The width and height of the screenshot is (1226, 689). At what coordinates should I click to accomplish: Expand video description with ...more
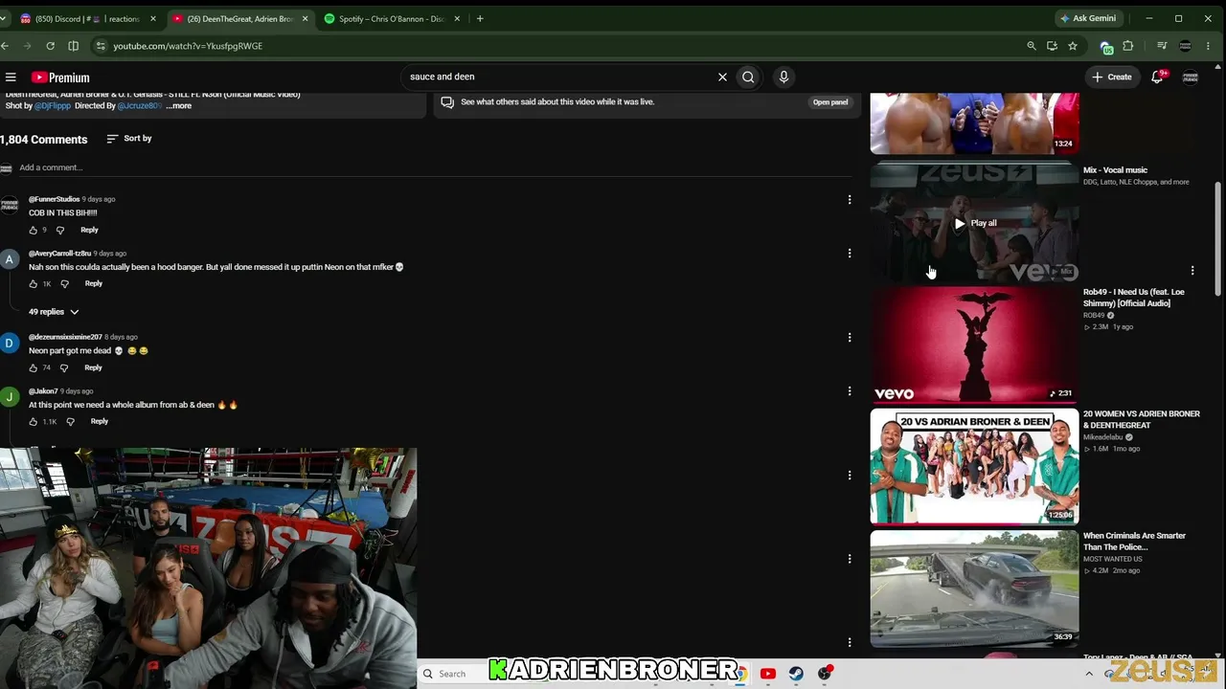[x=179, y=106]
